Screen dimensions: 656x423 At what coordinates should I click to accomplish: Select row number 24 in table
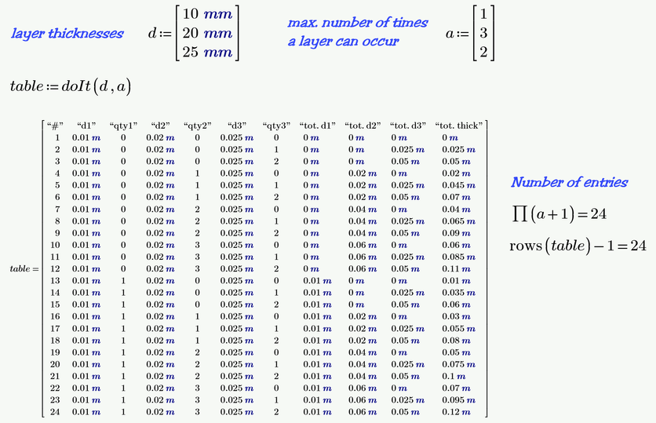[x=55, y=412]
